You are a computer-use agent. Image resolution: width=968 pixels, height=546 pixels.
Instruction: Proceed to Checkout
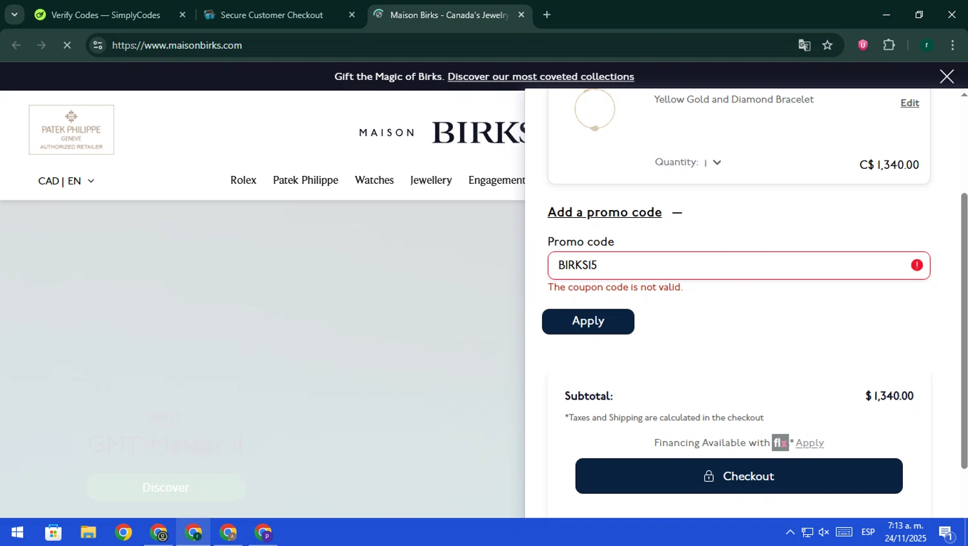(739, 476)
